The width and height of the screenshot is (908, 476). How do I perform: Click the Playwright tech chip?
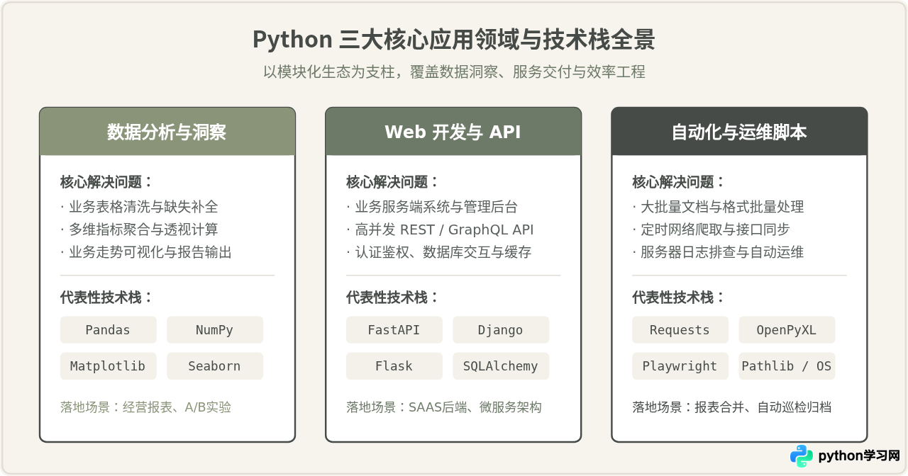[680, 366]
